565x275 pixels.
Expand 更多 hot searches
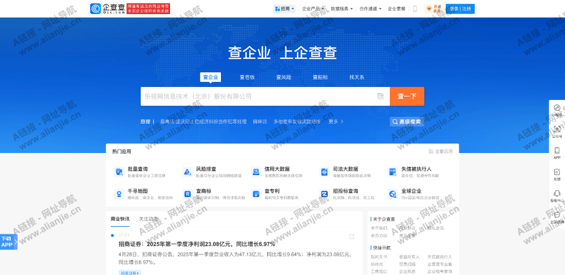(336, 121)
